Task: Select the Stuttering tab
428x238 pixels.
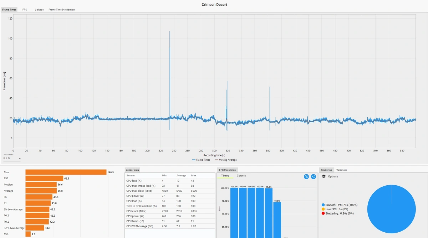Action: [326, 170]
